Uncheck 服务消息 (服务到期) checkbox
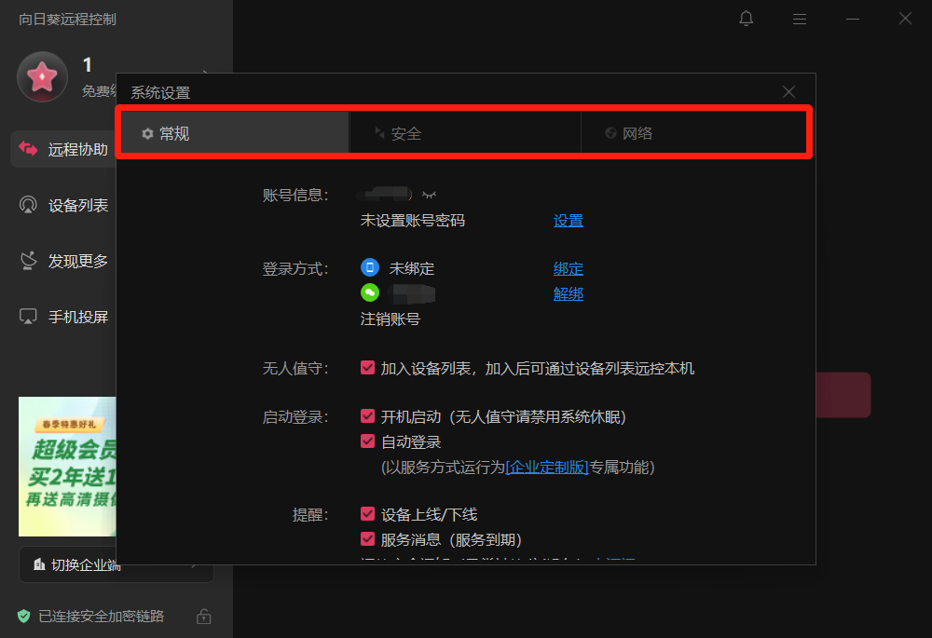932x638 pixels. click(x=367, y=538)
